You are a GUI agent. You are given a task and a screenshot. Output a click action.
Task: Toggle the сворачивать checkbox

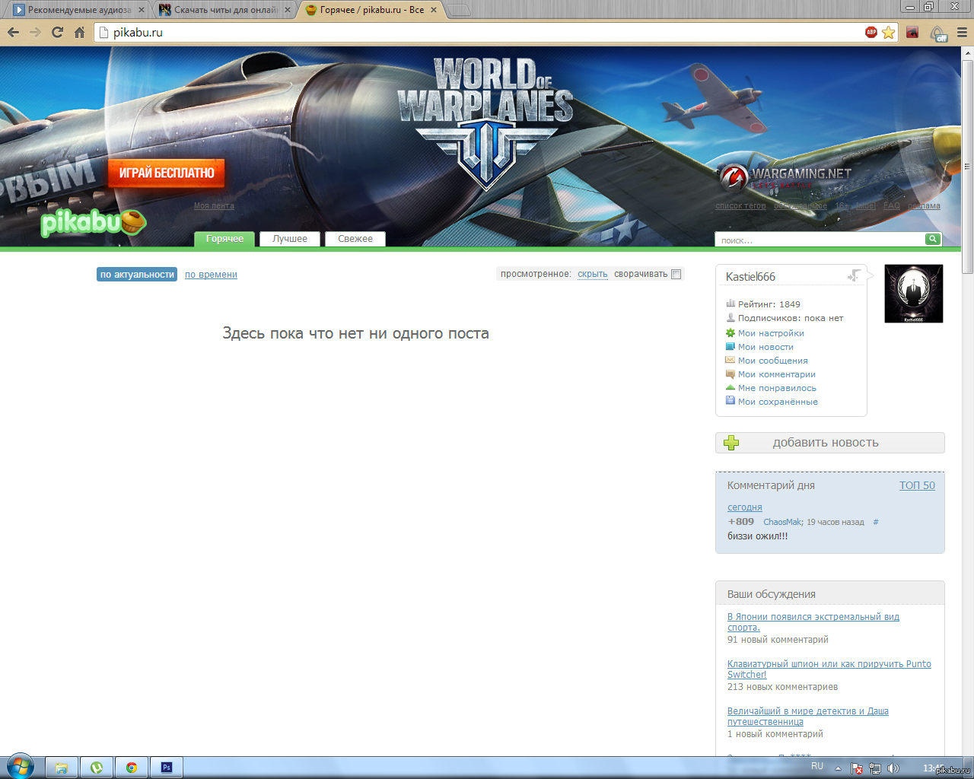676,274
